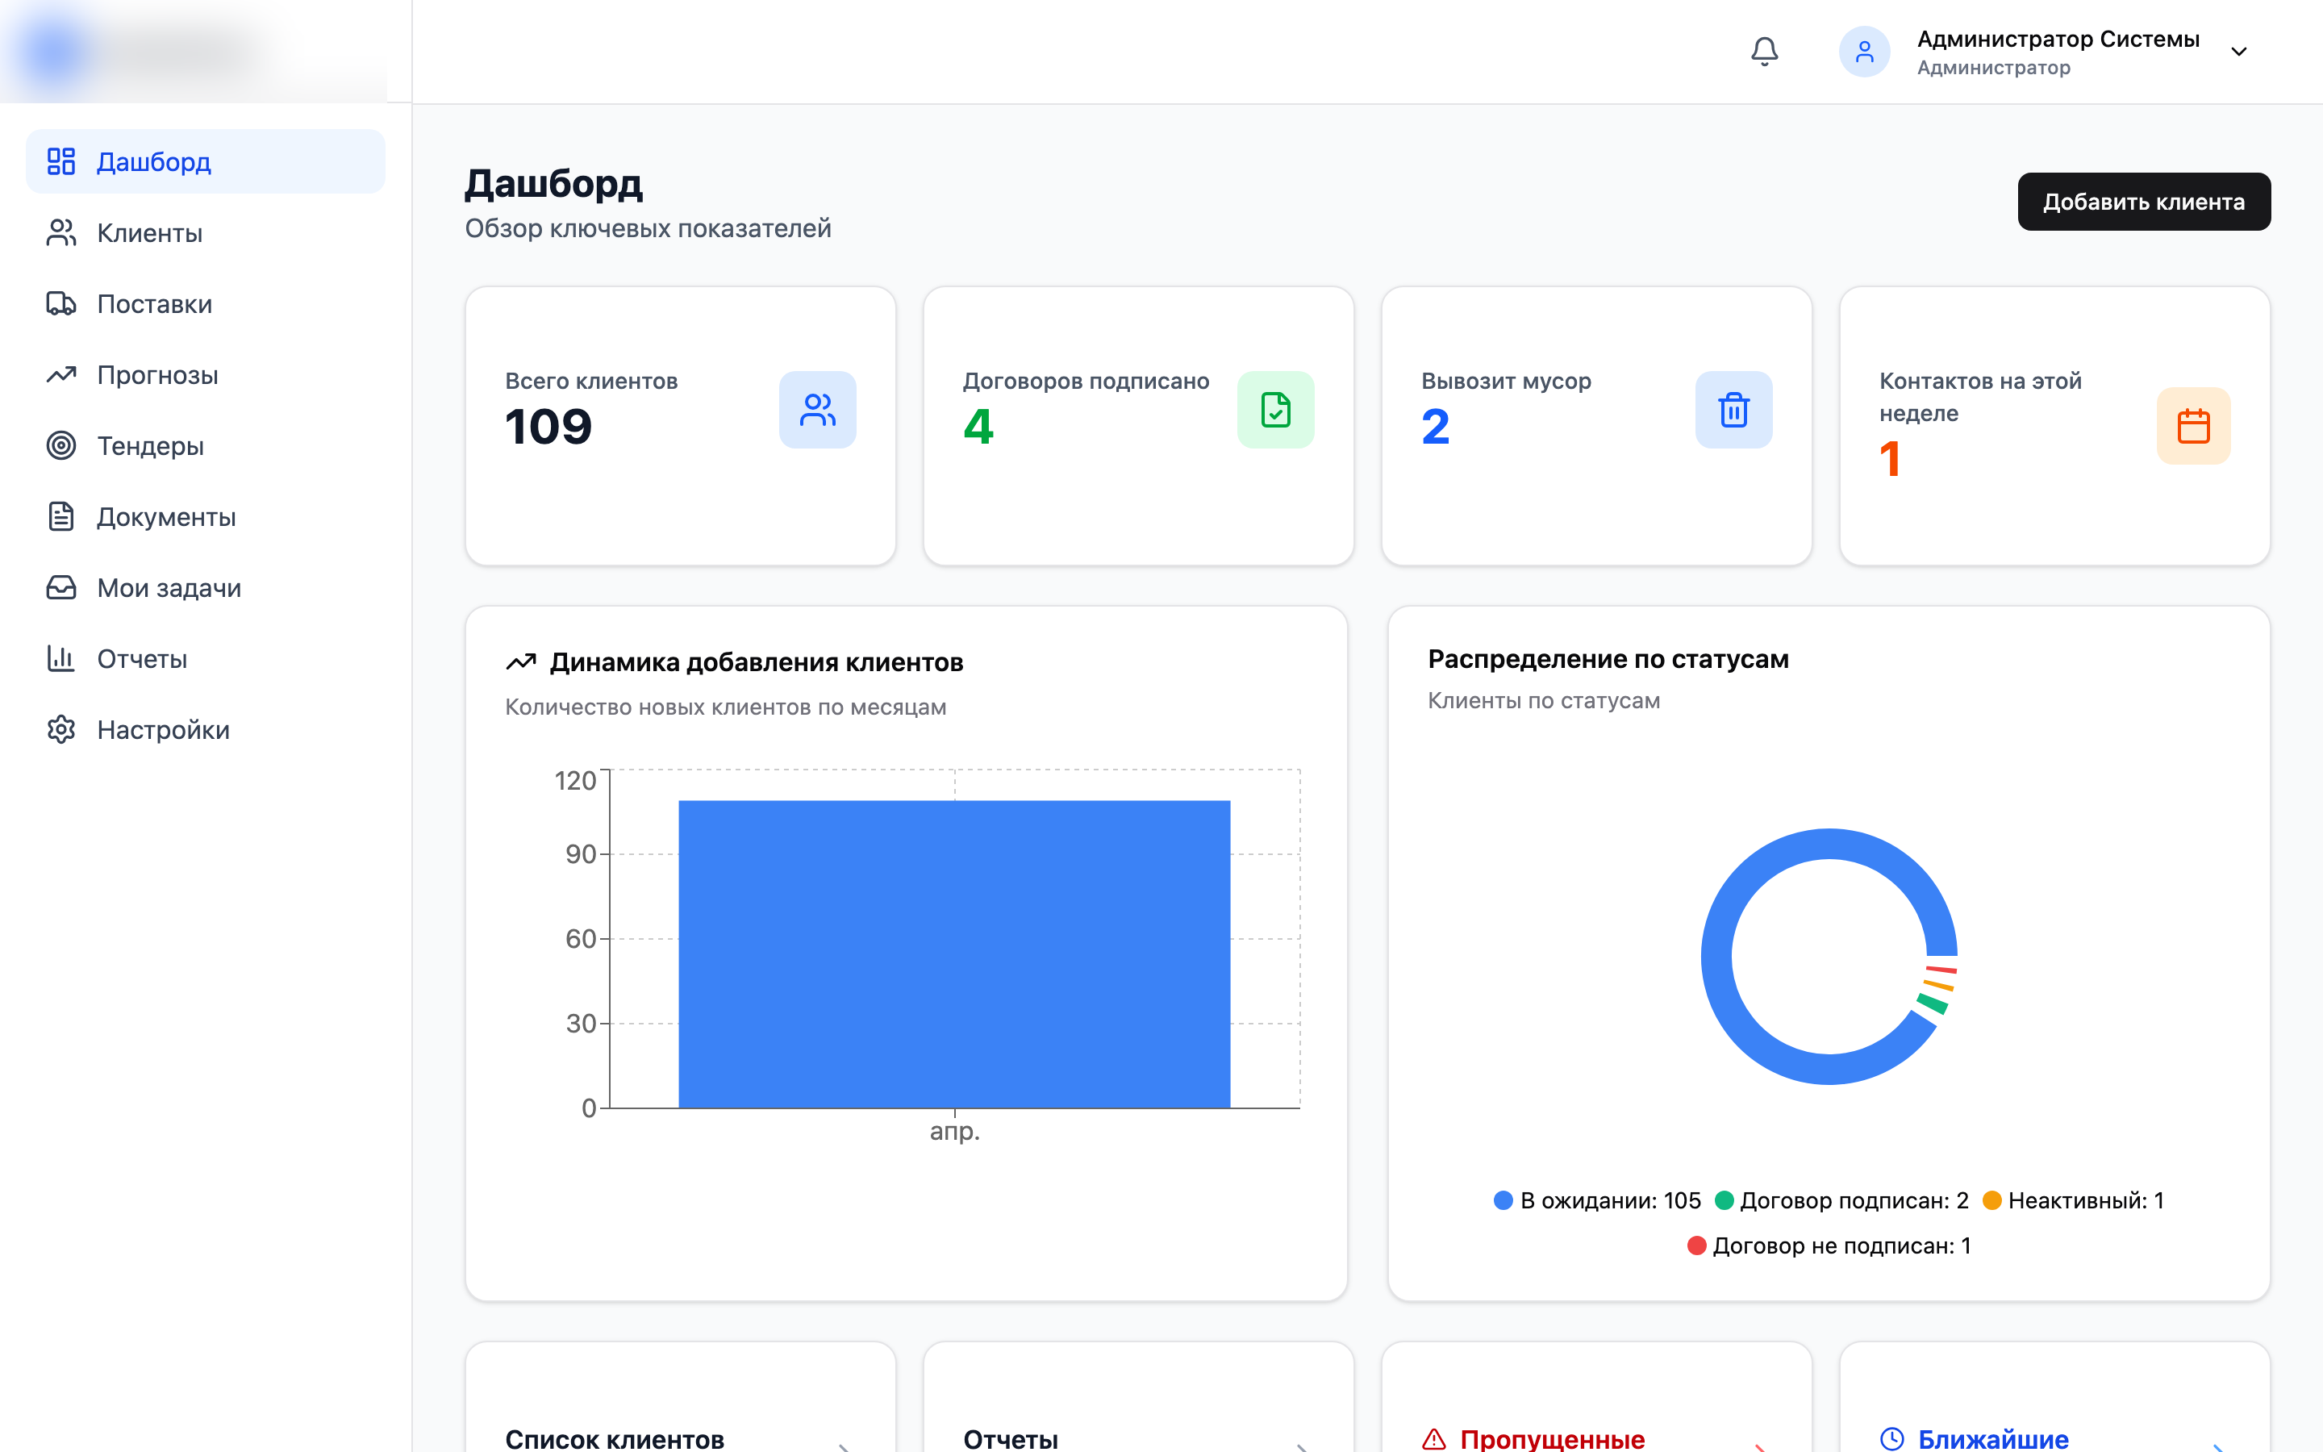Open the Тендеры page
This screenshot has height=1452, width=2323.
pyautogui.click(x=206, y=445)
